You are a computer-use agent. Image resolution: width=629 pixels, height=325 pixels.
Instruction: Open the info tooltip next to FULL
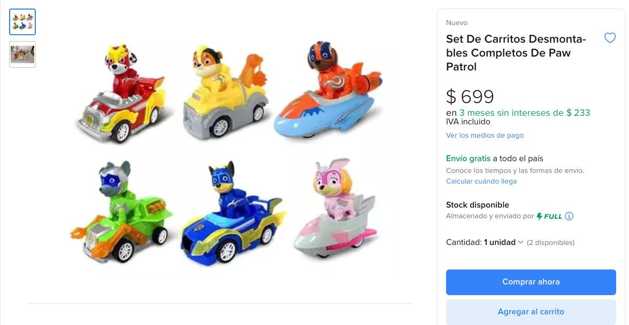569,216
